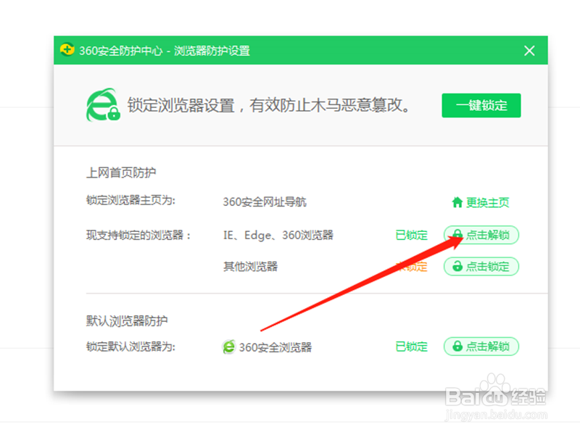580x435 pixels.
Task: Click the 现支持锁定的浏览器 label
Action: click(x=138, y=235)
